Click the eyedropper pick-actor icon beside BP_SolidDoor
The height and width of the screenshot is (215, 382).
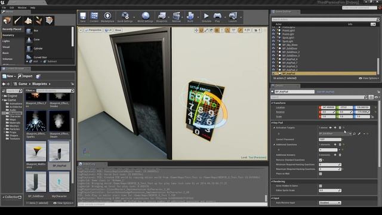(x=359, y=134)
